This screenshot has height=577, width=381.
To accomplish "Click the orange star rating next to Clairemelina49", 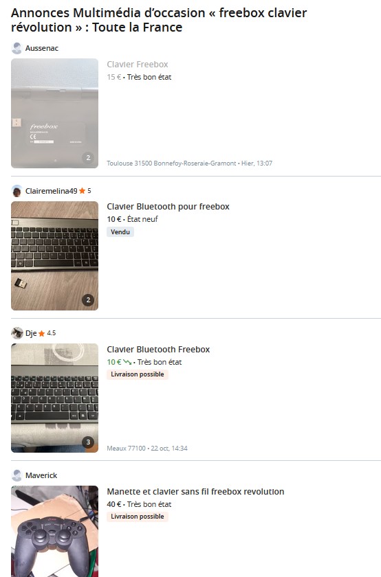I will [82, 191].
